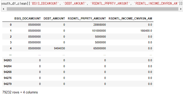
Task: Click the value 101000000 in row 1
Action: click(99, 31)
